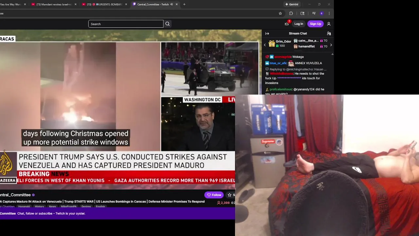Select the Hasanabi stream tag
The width and height of the screenshot is (419, 236).
coord(24,206)
